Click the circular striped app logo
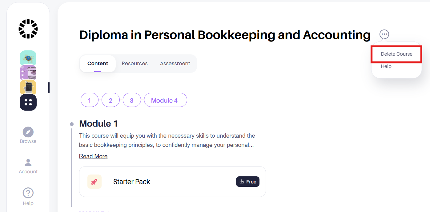 [x=28, y=29]
